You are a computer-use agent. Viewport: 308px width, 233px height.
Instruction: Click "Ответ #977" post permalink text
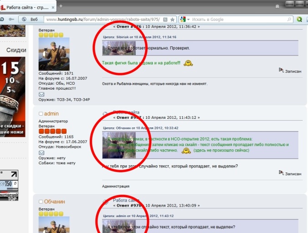[129, 117]
